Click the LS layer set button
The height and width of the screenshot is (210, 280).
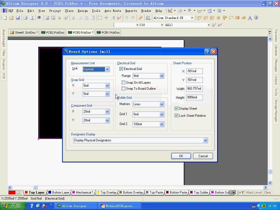18,192
